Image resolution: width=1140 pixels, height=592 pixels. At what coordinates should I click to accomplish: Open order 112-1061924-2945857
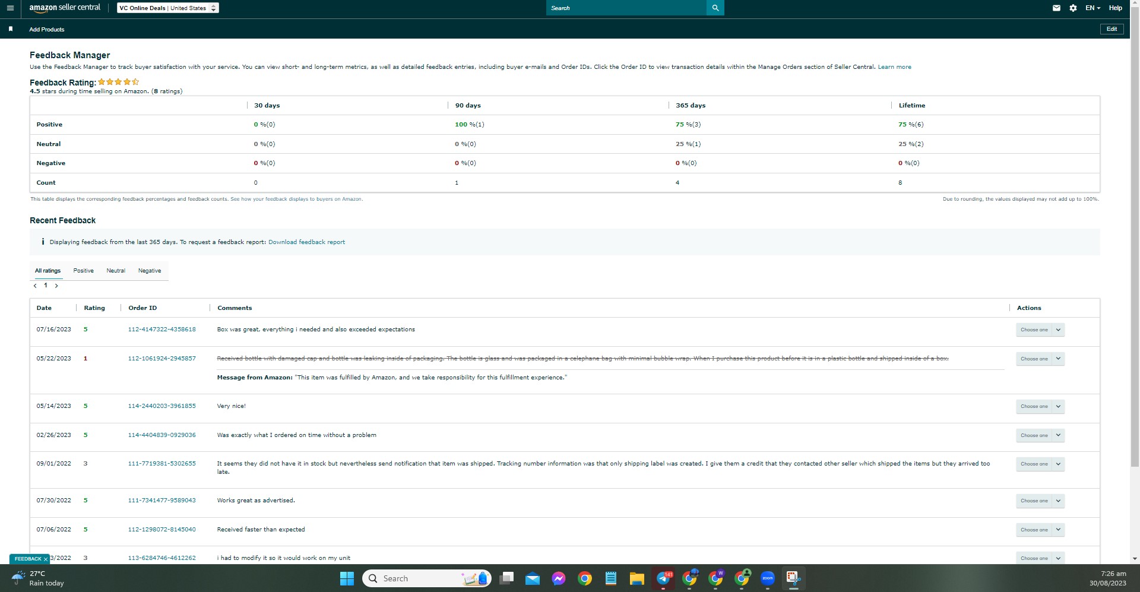161,359
